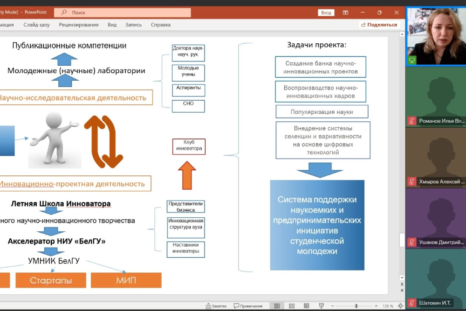The width and height of the screenshot is (466, 311).
Task: Click the Популяризация науки box
Action: (322, 112)
